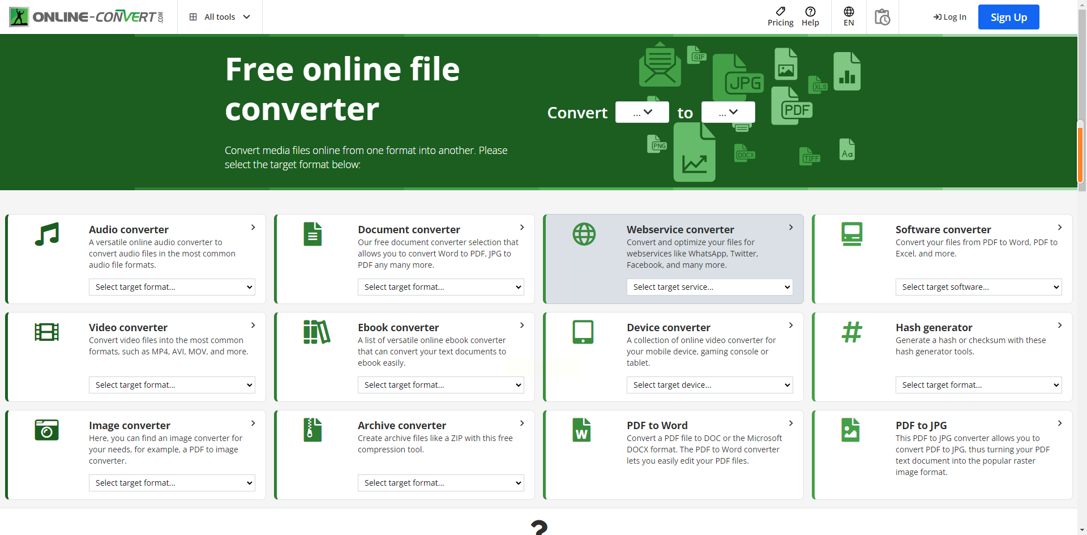Click the Video converter film strip icon
Screen dimensions: 1087x535
46,332
